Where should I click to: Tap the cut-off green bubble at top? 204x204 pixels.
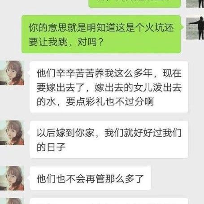(x=135, y=4)
